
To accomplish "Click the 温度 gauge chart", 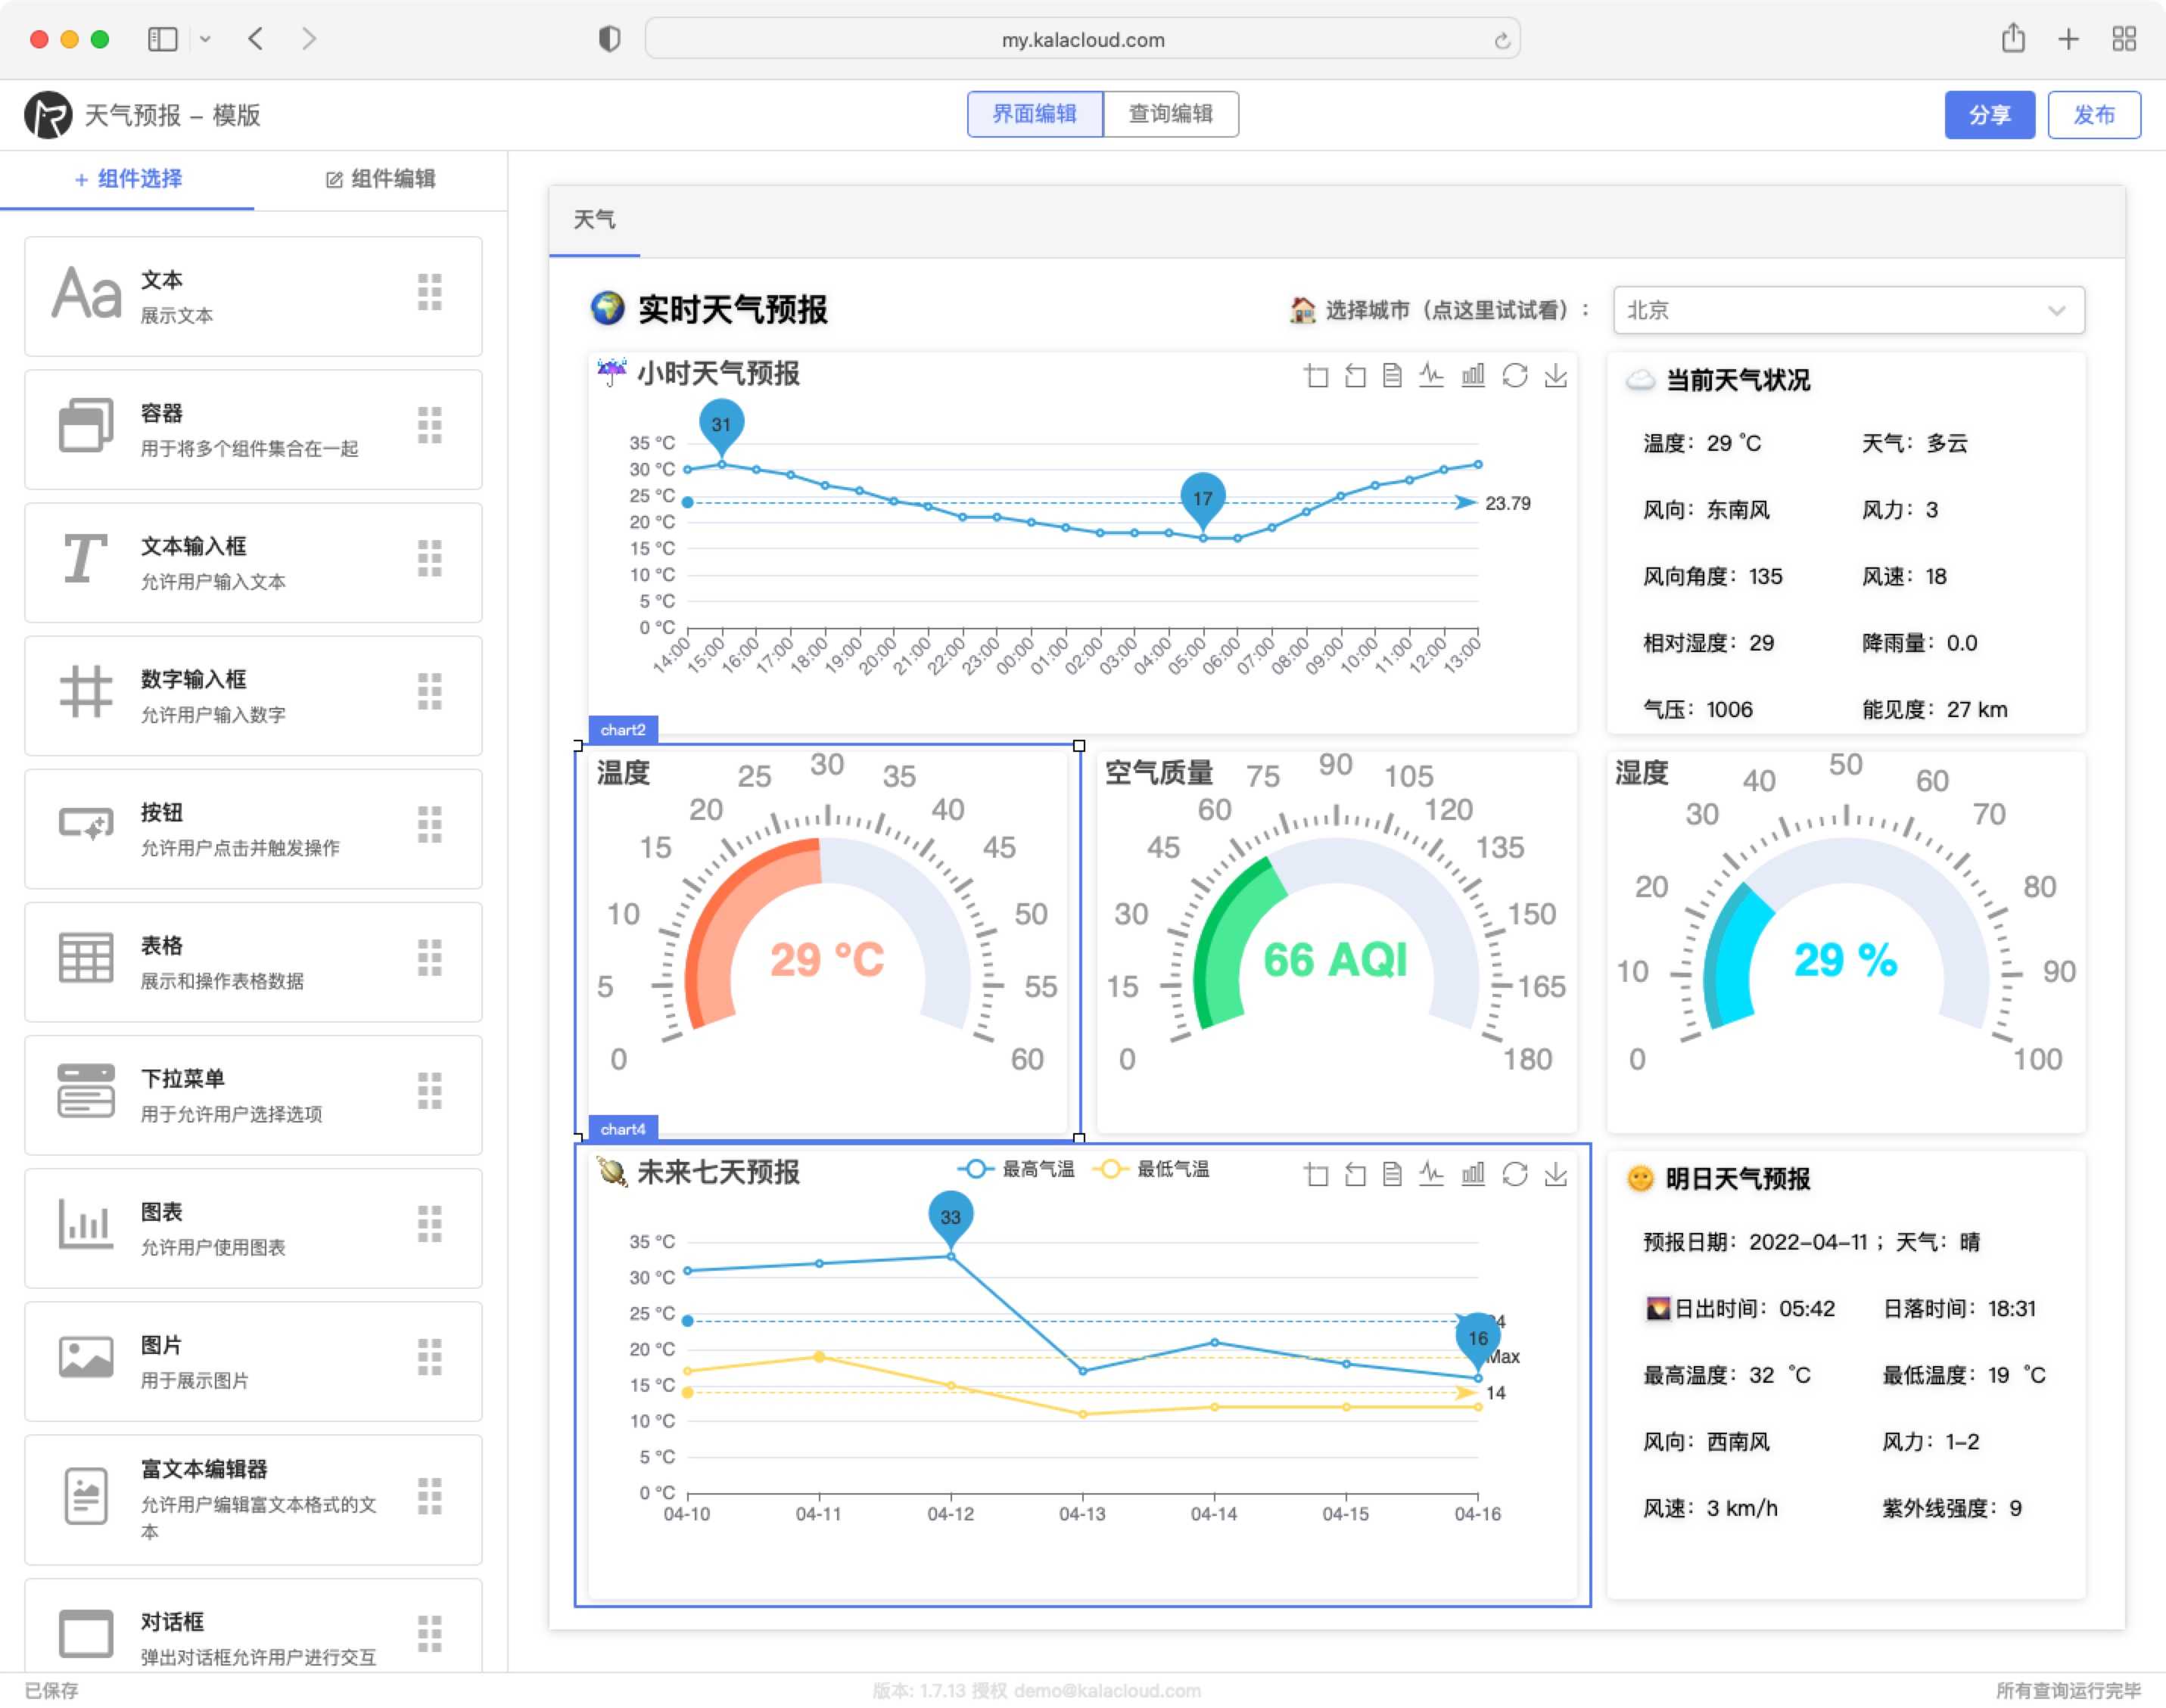I will click(x=827, y=941).
